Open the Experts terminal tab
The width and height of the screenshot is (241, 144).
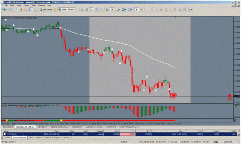coord(57,137)
